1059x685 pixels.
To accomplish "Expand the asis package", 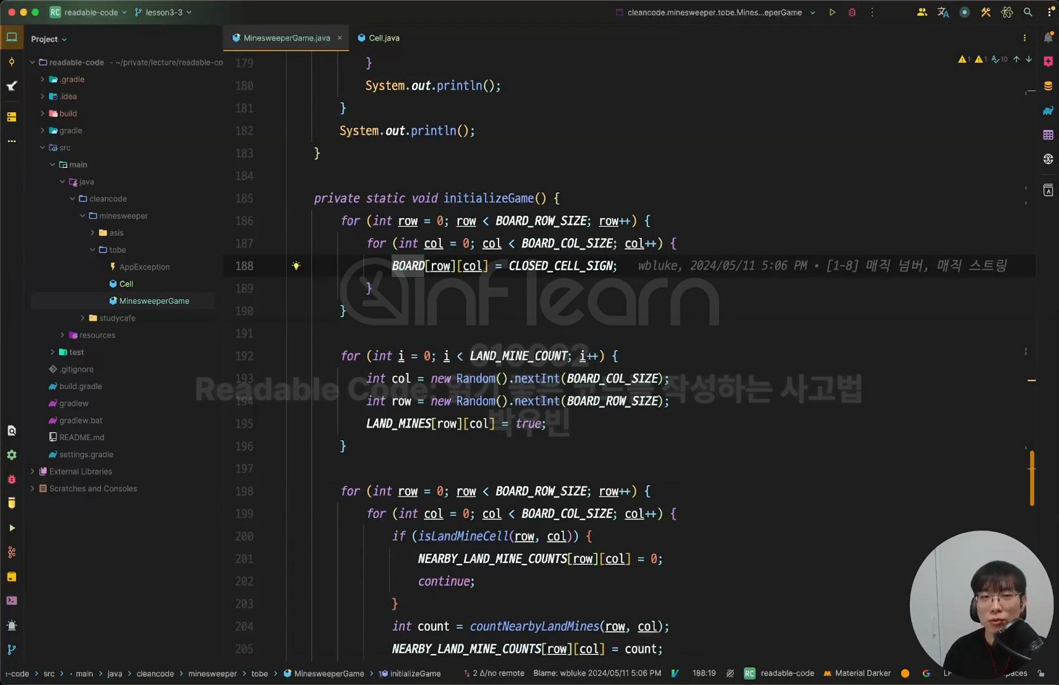I will 93,233.
